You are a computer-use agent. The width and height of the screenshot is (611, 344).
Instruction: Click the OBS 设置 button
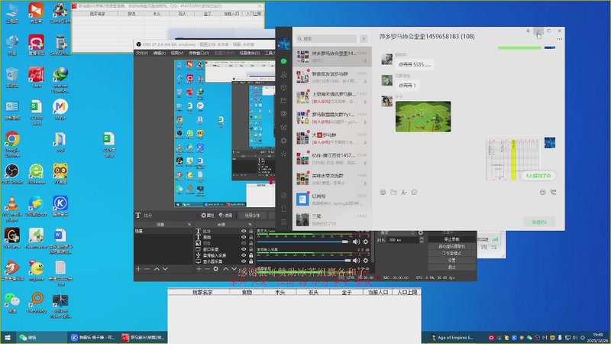(x=451, y=260)
